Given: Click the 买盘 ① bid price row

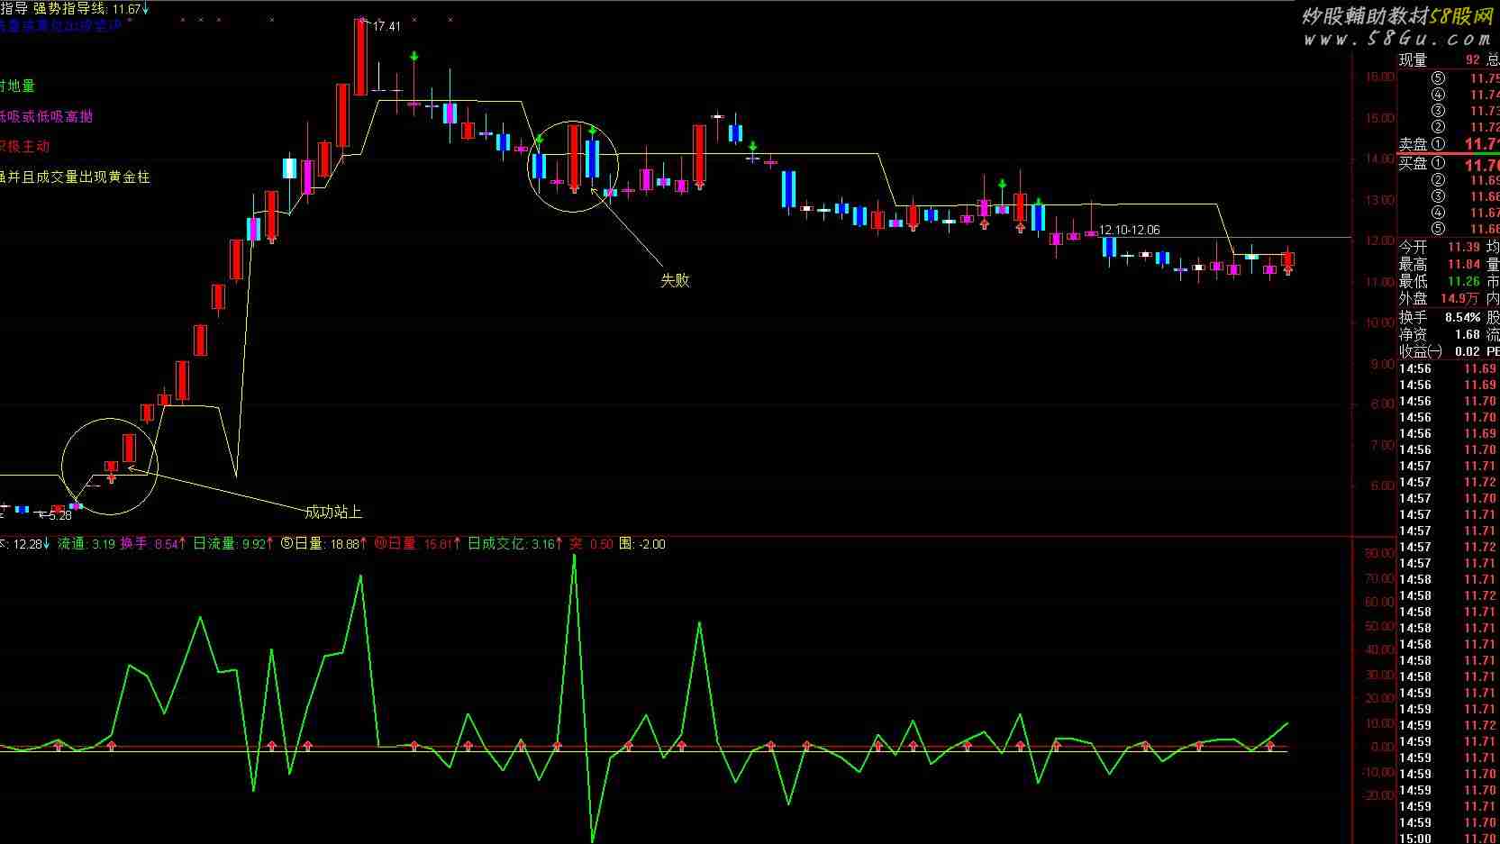Looking at the screenshot, I should coord(1448,164).
